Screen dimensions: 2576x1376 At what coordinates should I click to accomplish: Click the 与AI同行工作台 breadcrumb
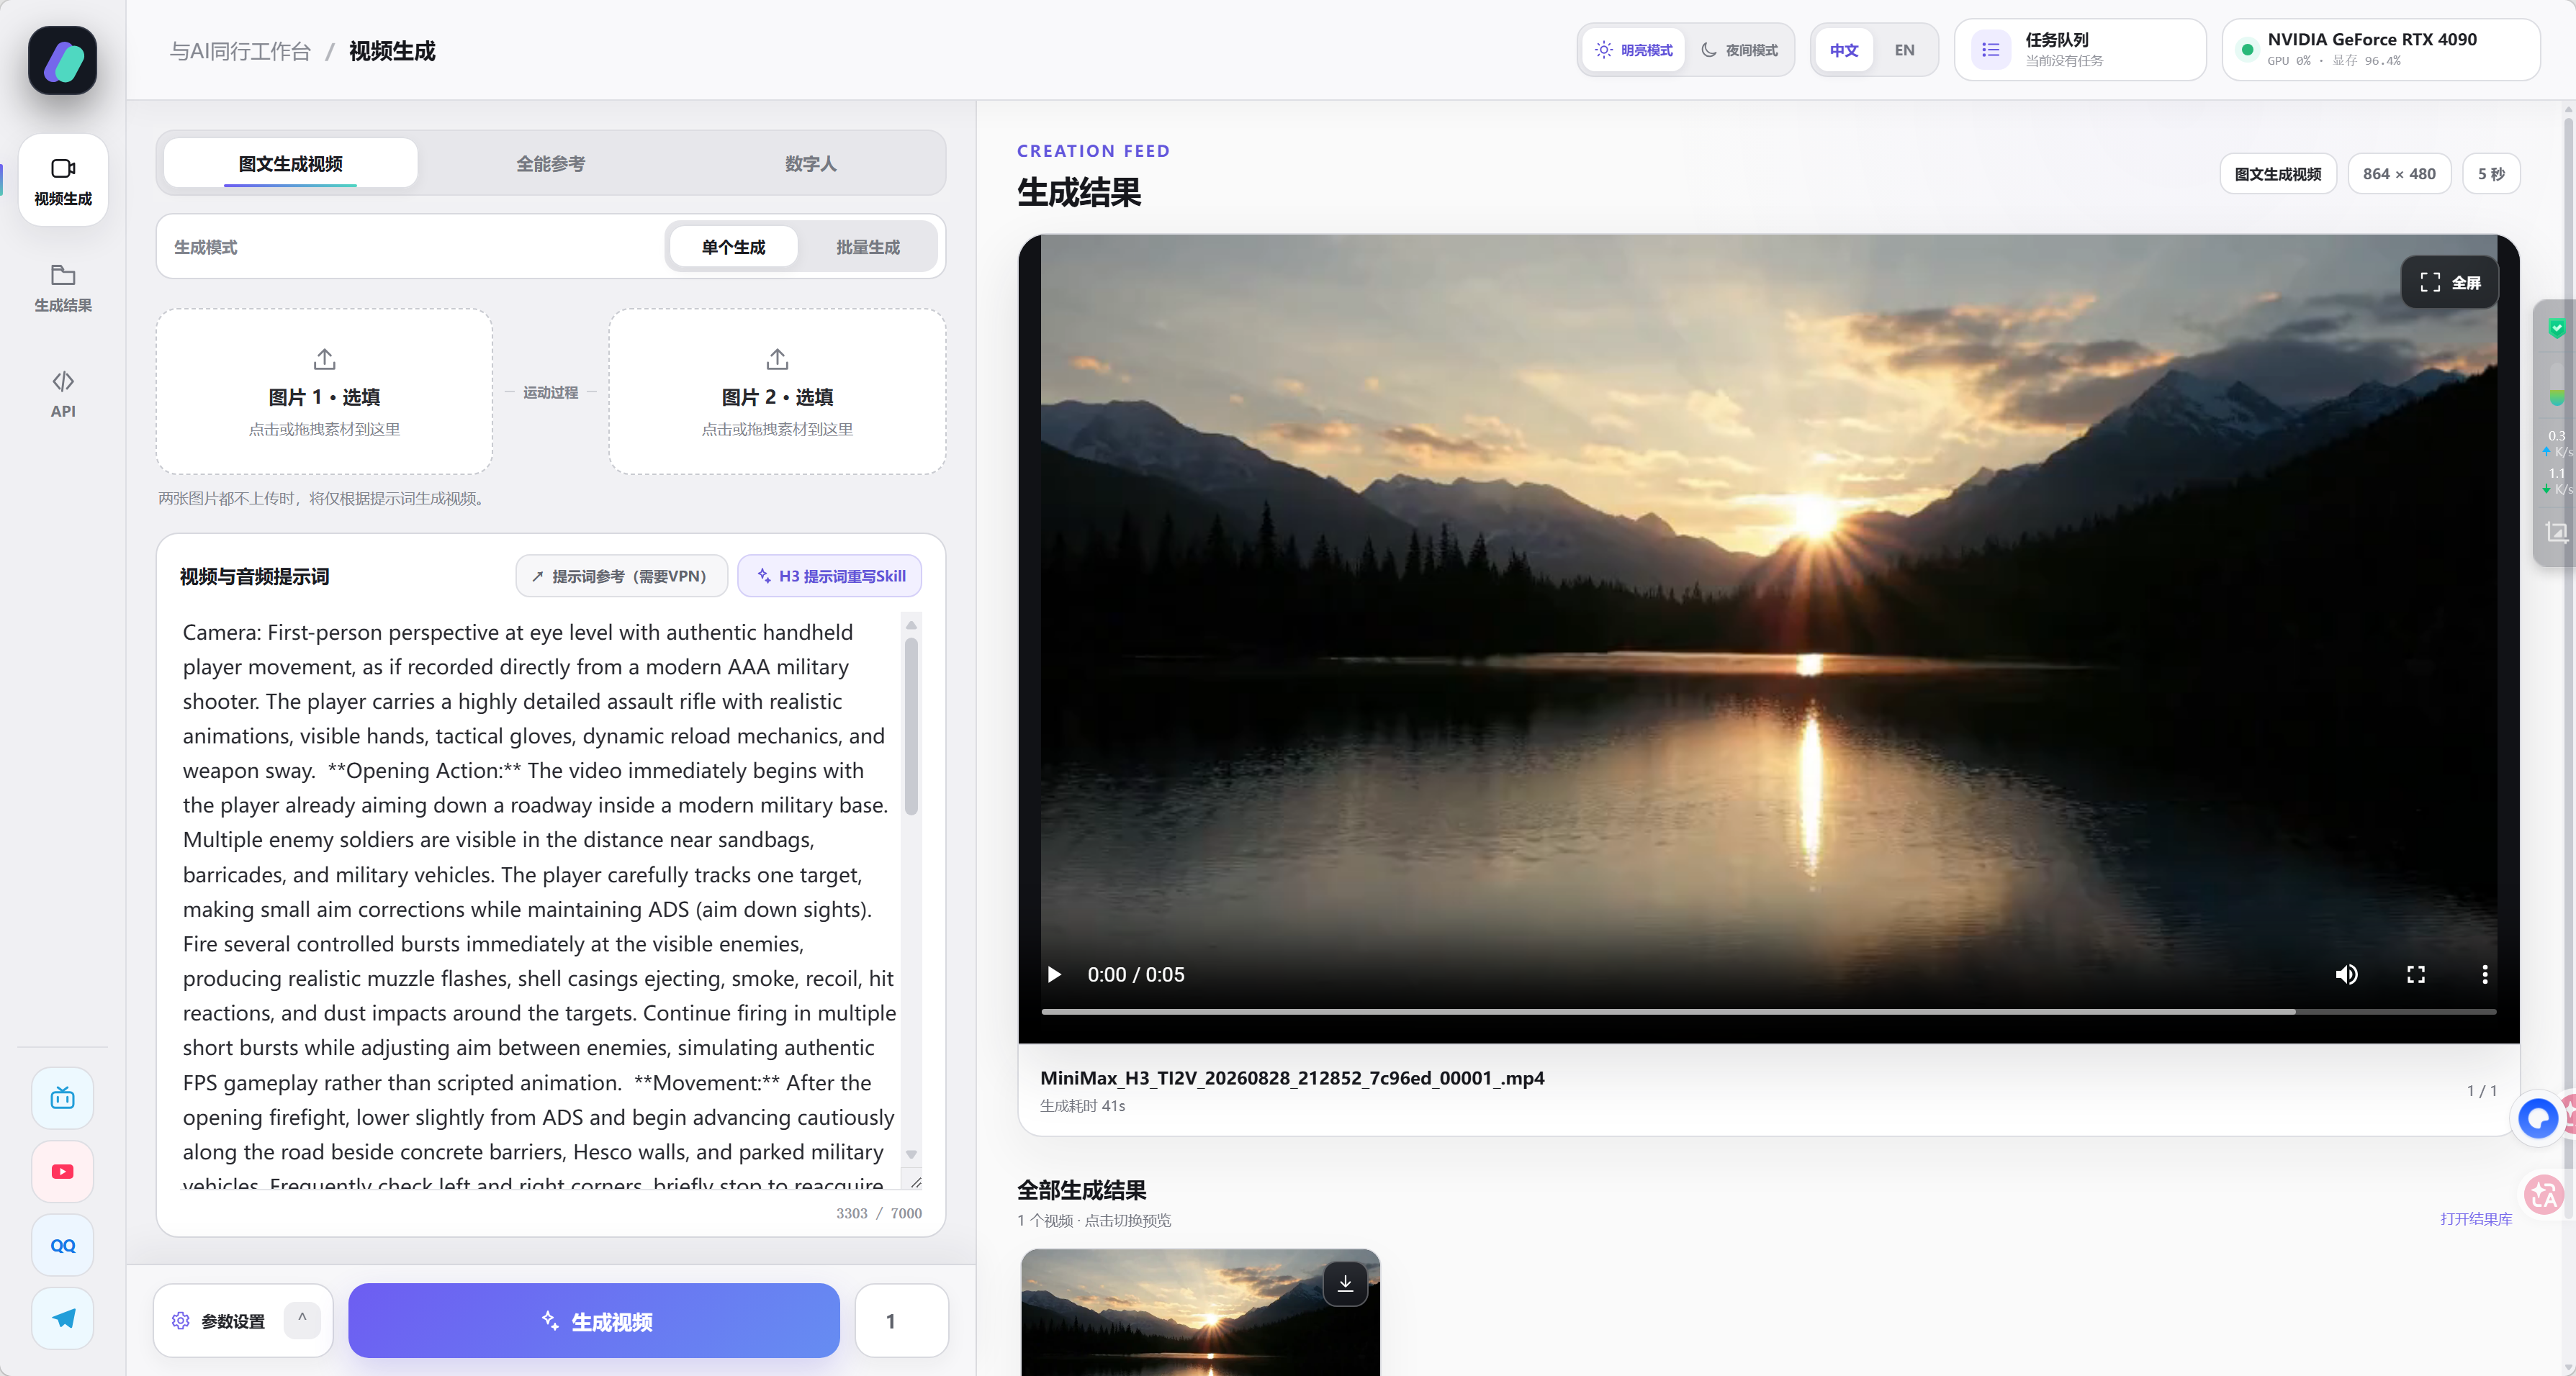pos(240,51)
